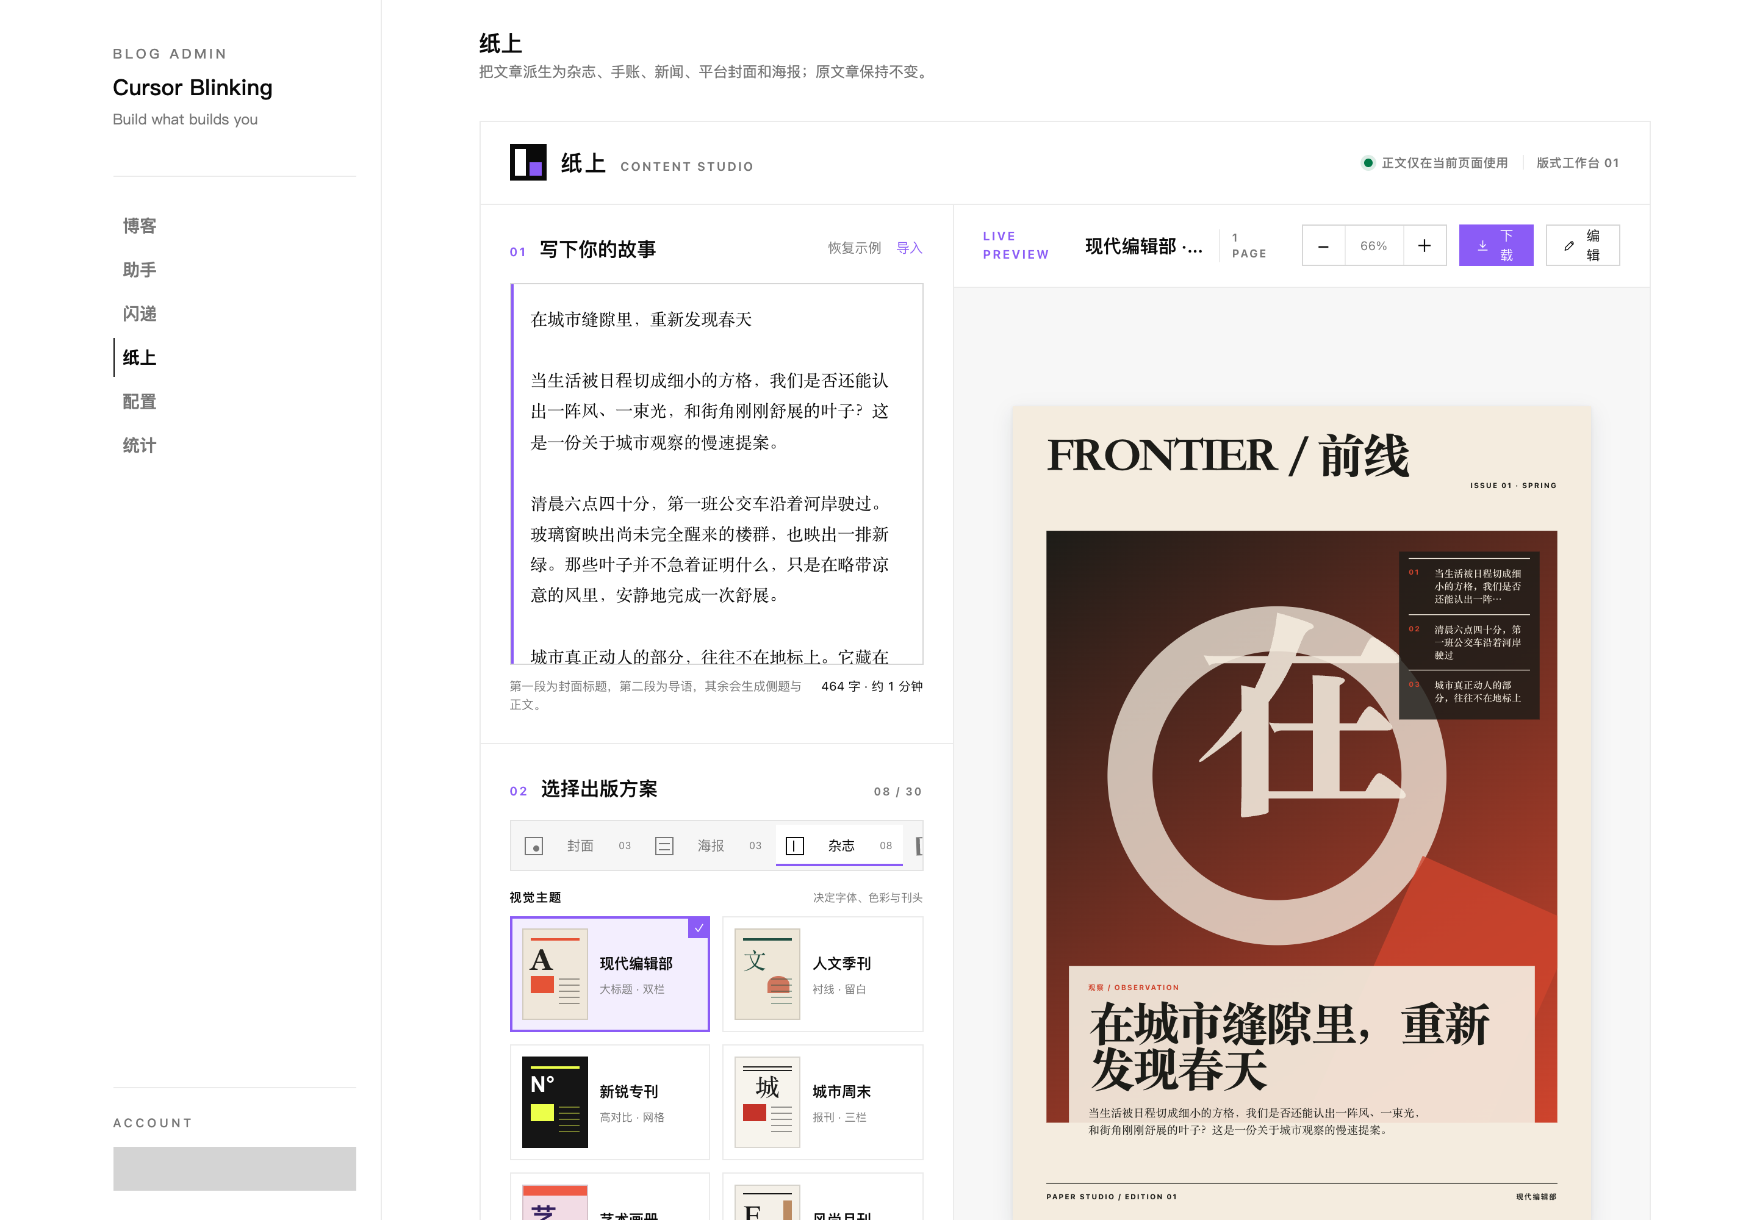Screen dimensions: 1757x1220
Task: Open 闪递 in the sidebar
Action: [x=139, y=314]
